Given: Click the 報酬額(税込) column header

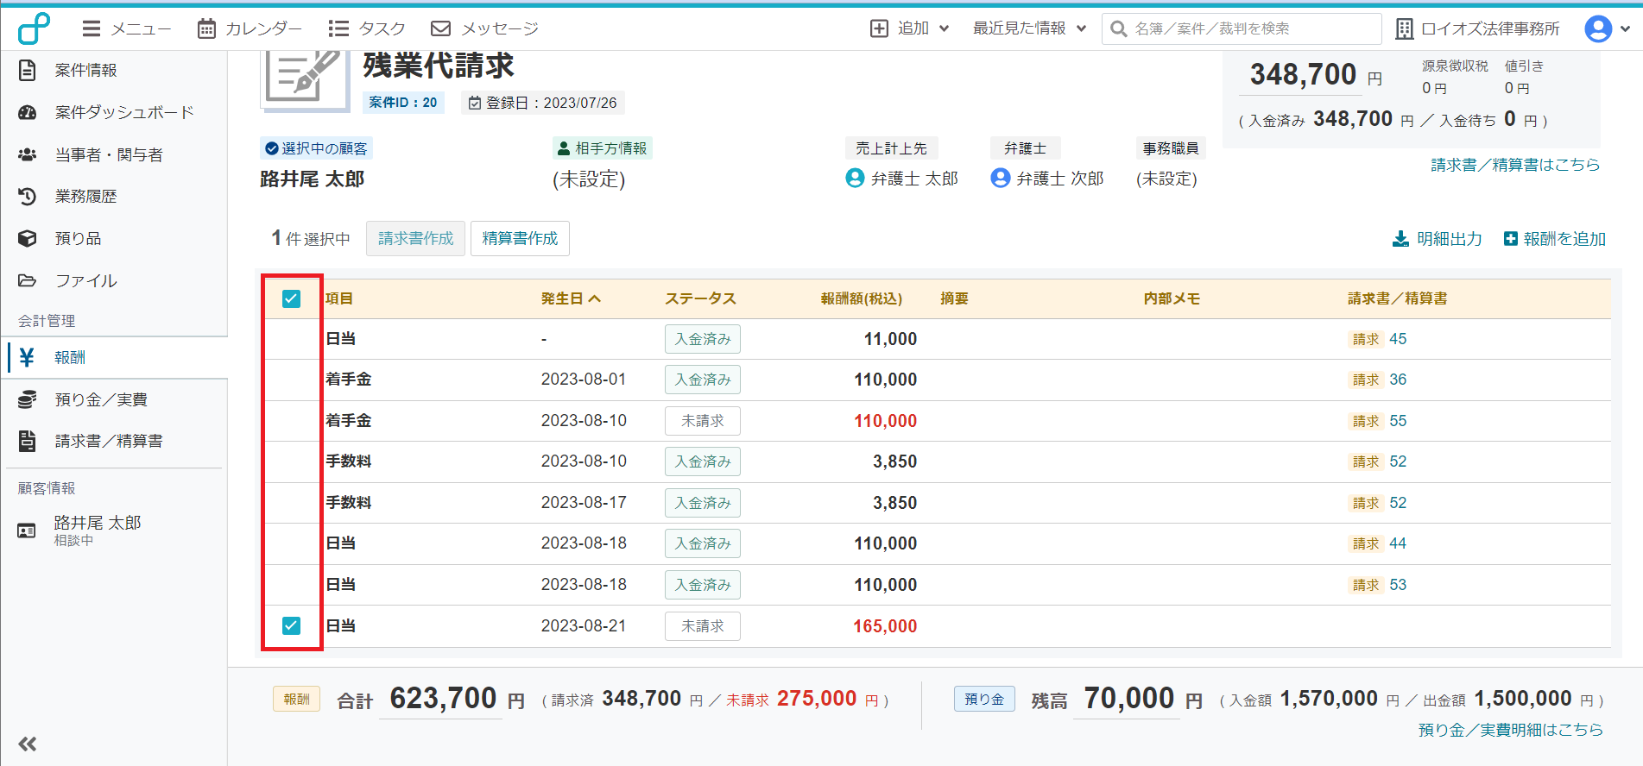Looking at the screenshot, I should (862, 298).
